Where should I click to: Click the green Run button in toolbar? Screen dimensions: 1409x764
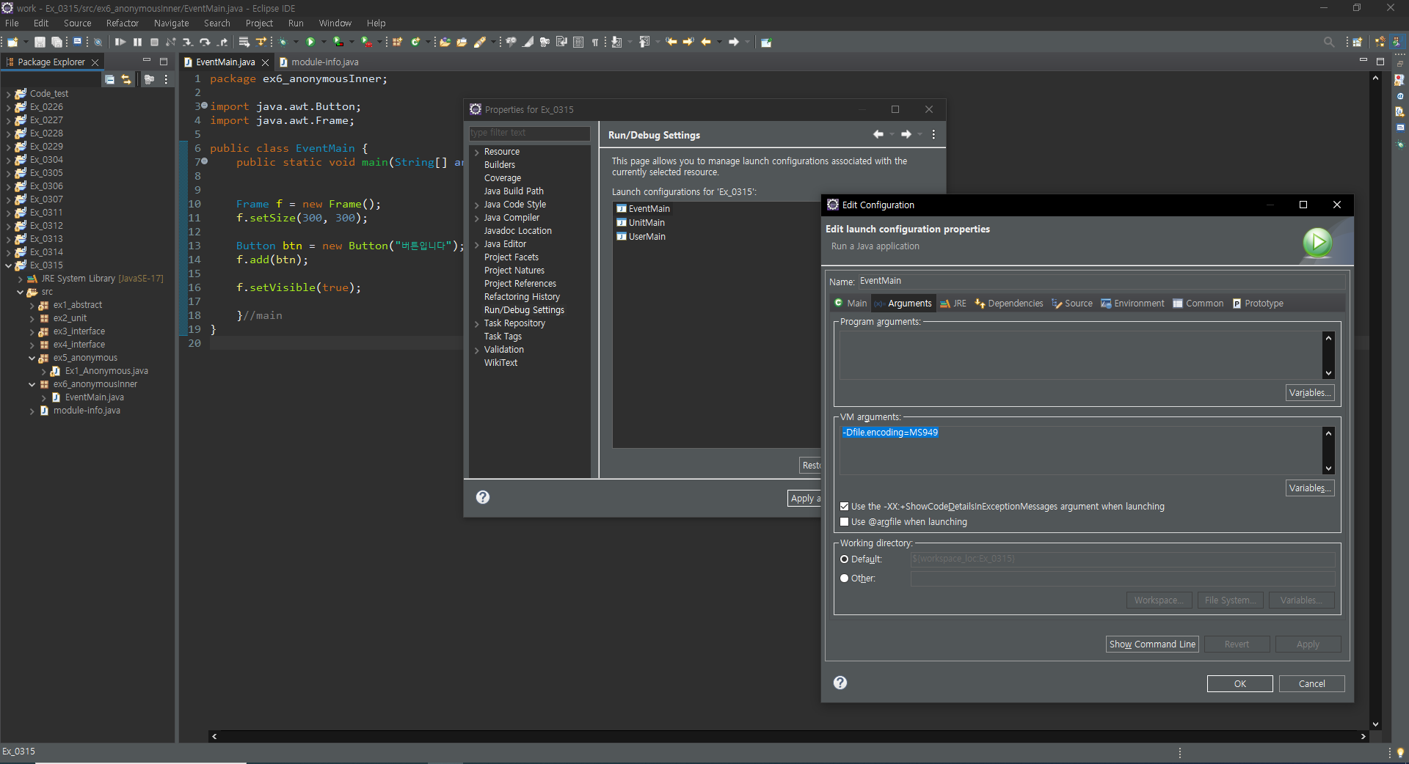tap(310, 42)
